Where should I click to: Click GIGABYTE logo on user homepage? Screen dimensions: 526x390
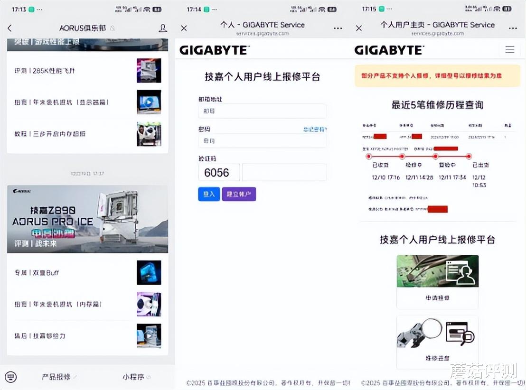[x=389, y=50]
